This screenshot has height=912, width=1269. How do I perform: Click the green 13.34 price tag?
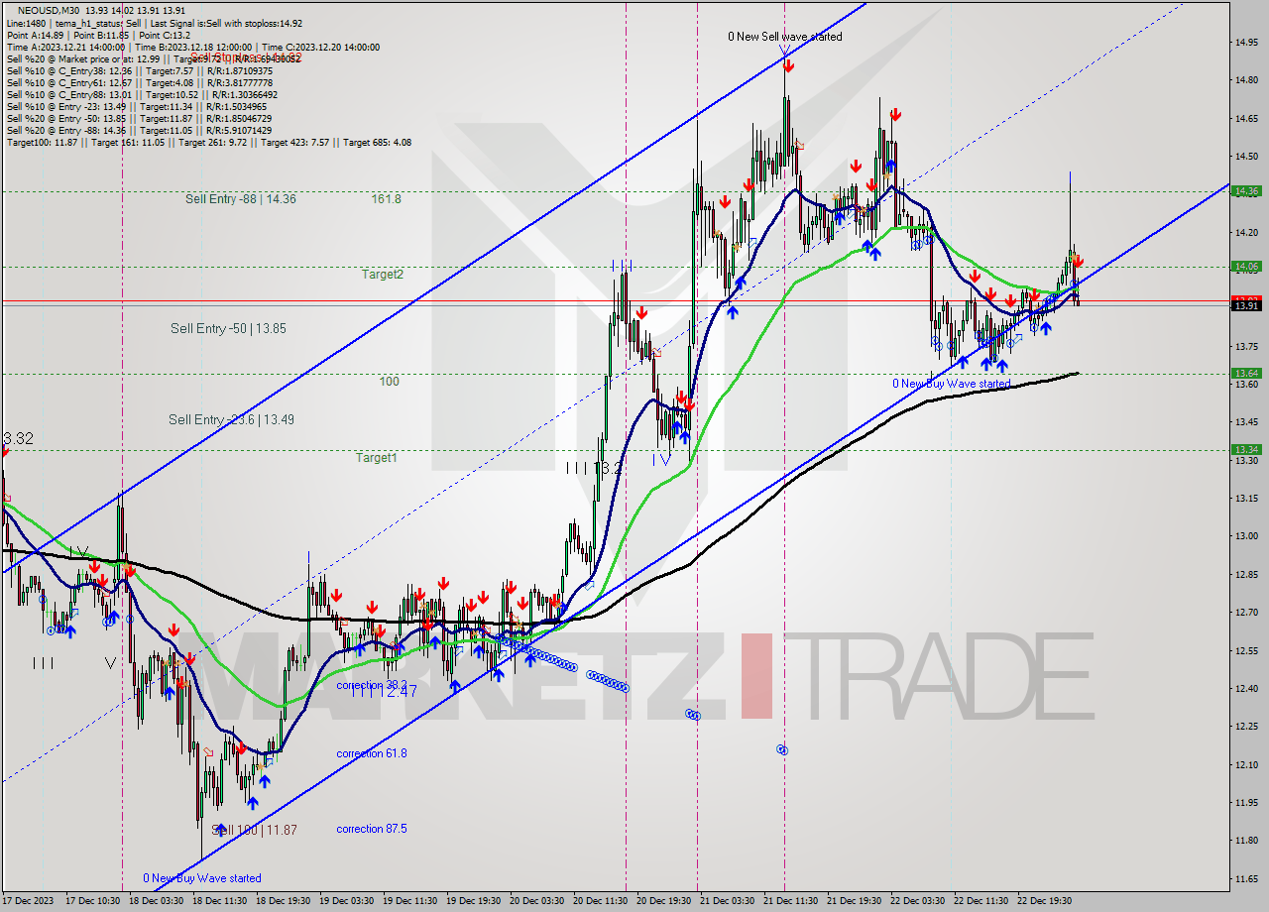click(x=1245, y=449)
